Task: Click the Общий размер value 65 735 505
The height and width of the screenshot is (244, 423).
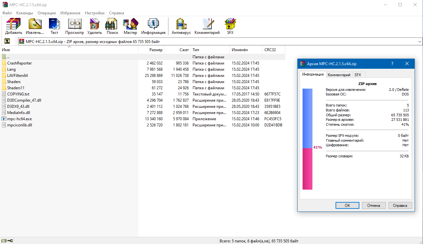Action: [x=400, y=115]
